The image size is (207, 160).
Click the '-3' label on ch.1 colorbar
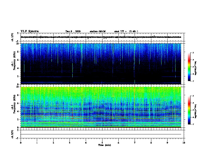click(193, 53)
